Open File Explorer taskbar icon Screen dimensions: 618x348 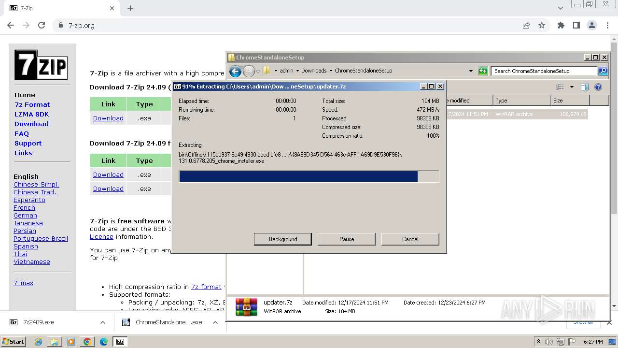click(55, 342)
